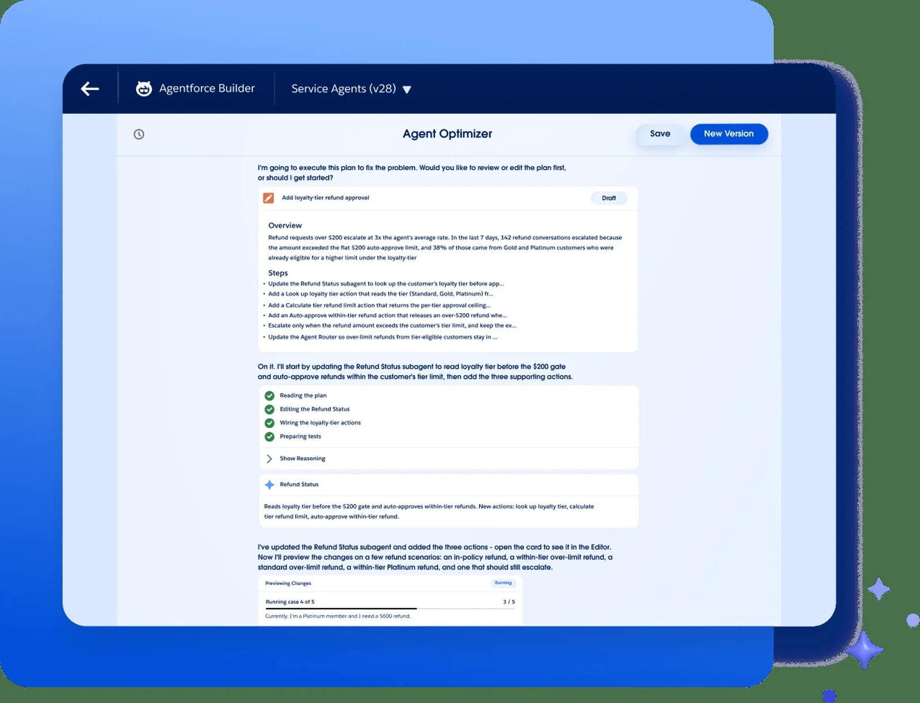Expand the Show Reasoning chevron
The height and width of the screenshot is (703, 920).
(x=269, y=459)
